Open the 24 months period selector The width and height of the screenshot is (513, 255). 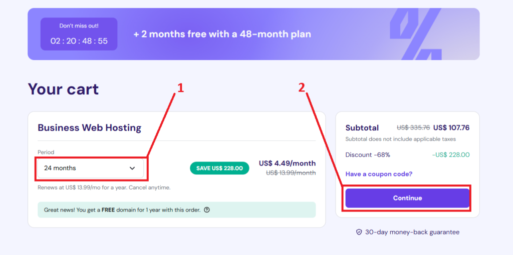click(x=91, y=168)
